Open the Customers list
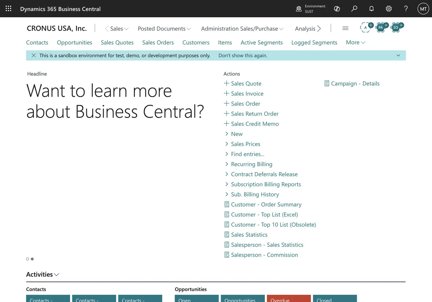Screen dimensions: 432x302 (x=196, y=43)
